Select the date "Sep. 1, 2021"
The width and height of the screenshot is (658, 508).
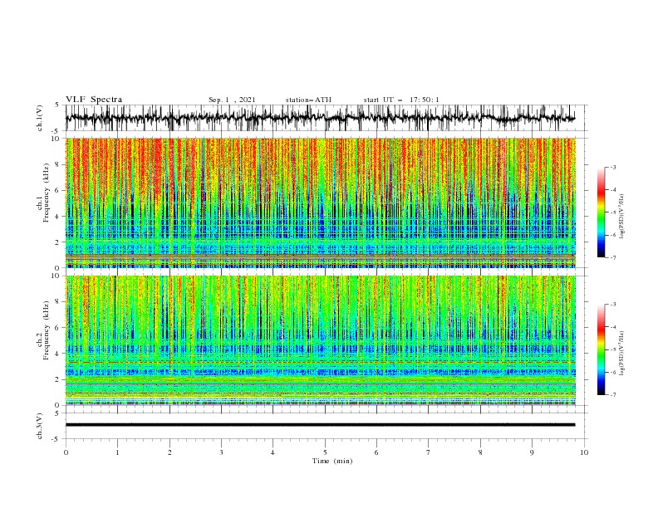(x=232, y=100)
